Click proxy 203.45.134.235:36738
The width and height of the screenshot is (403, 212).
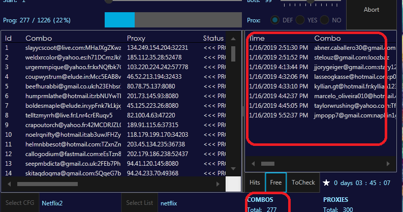coord(156,144)
